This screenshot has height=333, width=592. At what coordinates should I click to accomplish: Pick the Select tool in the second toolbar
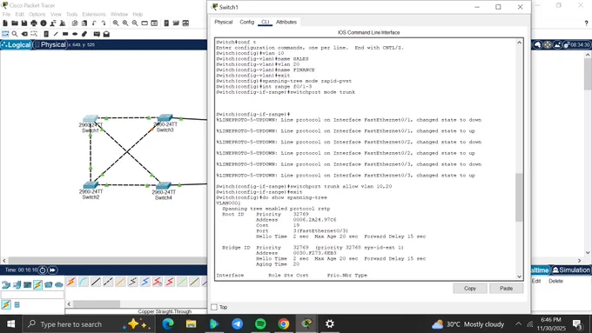5,34
